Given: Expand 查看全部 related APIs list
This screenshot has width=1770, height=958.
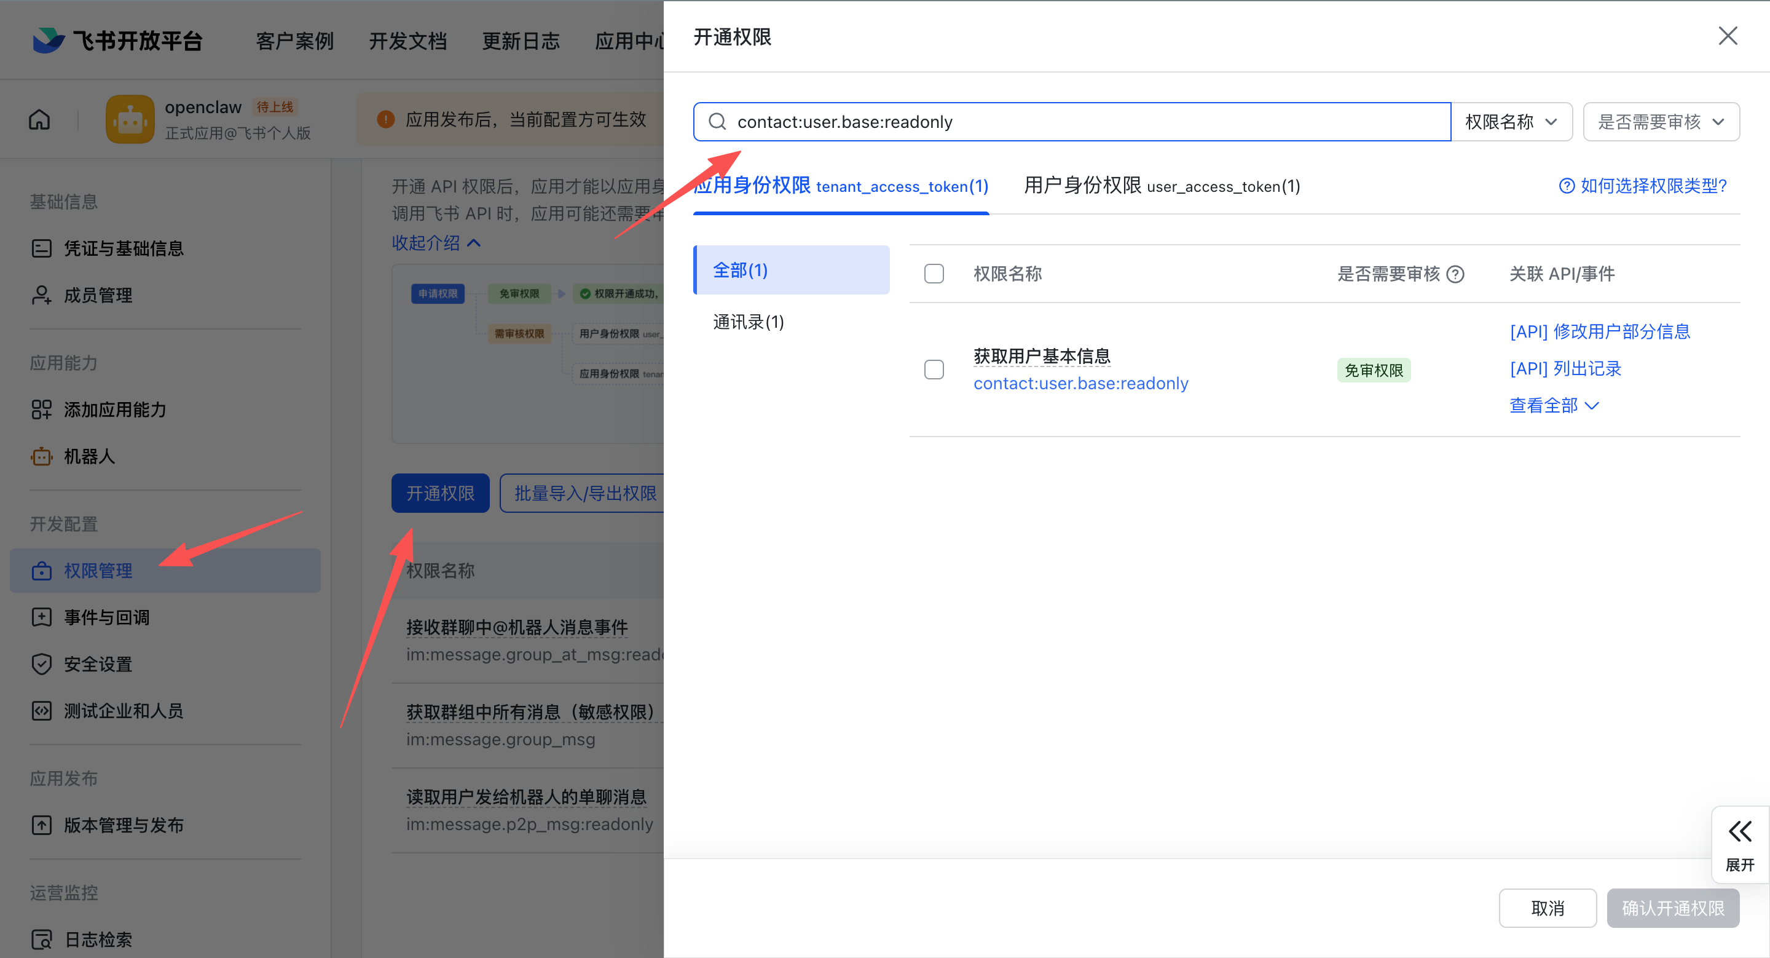Looking at the screenshot, I should tap(1554, 405).
